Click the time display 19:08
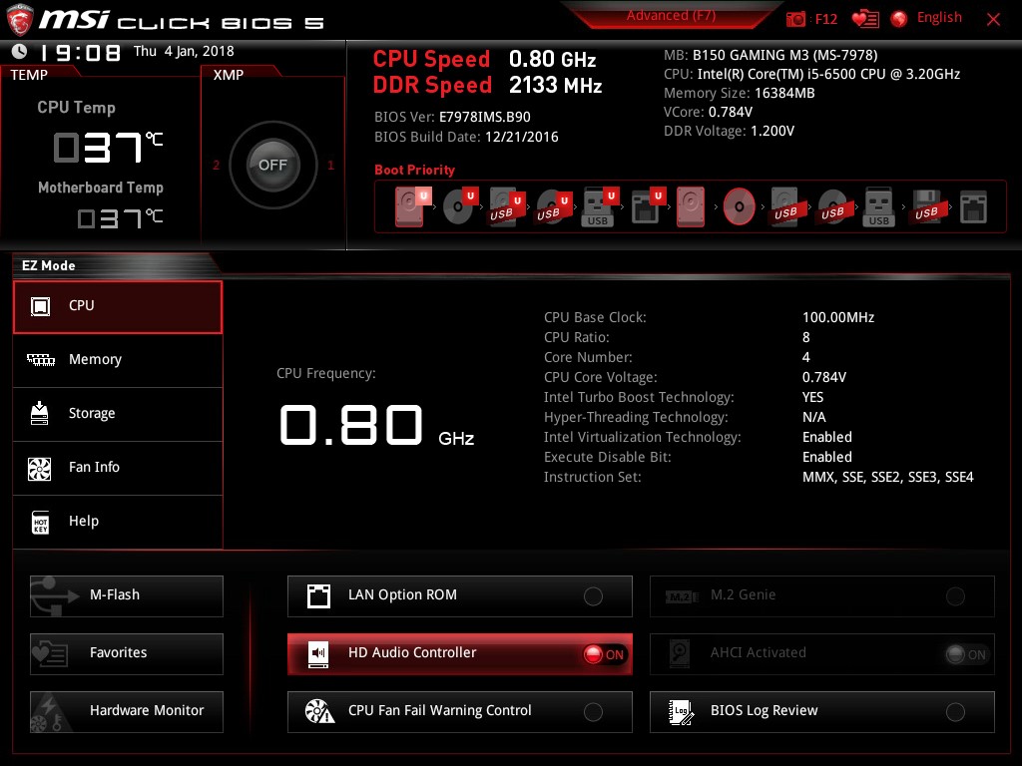1022x766 pixels. [80, 53]
